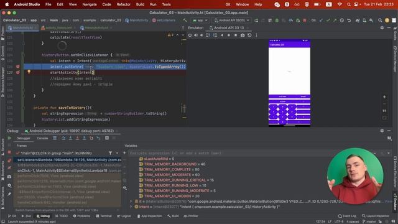
Task: Take emulator screenshot
Action: (243, 35)
